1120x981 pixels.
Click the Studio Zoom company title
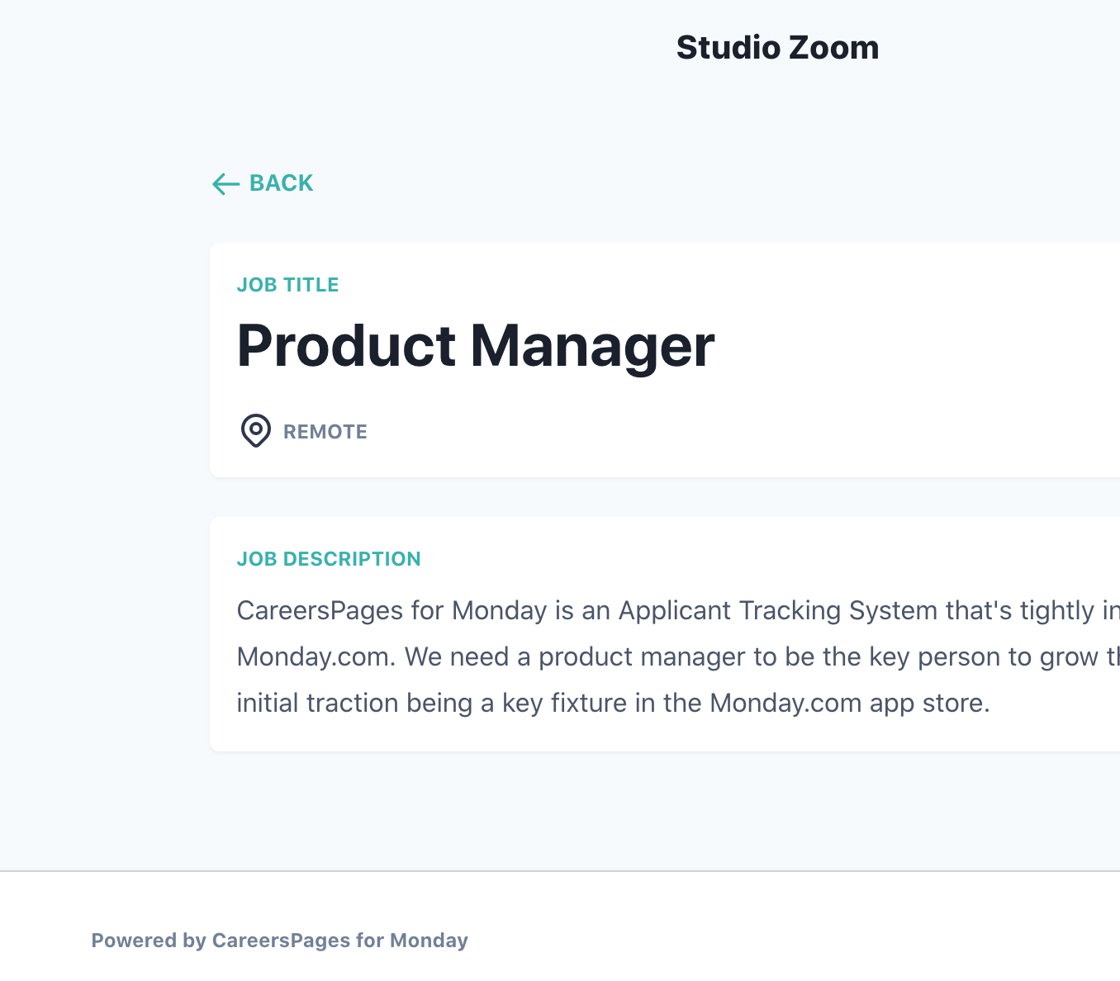pos(777,48)
